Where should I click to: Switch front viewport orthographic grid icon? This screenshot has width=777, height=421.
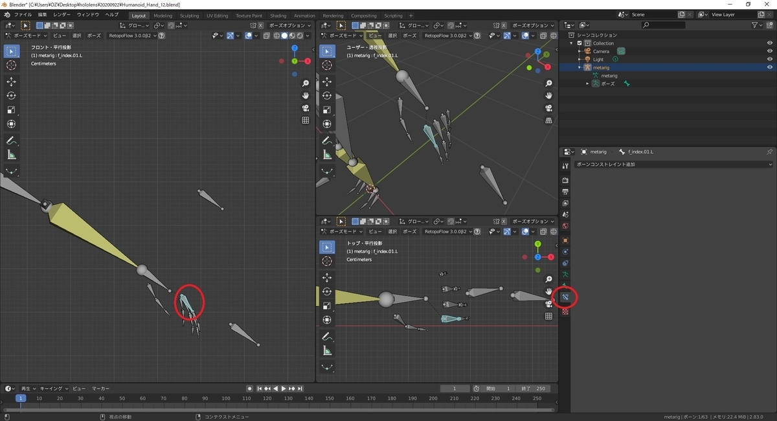coord(306,120)
